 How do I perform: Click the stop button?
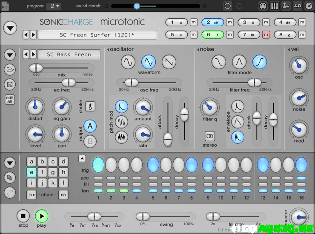tap(23, 216)
